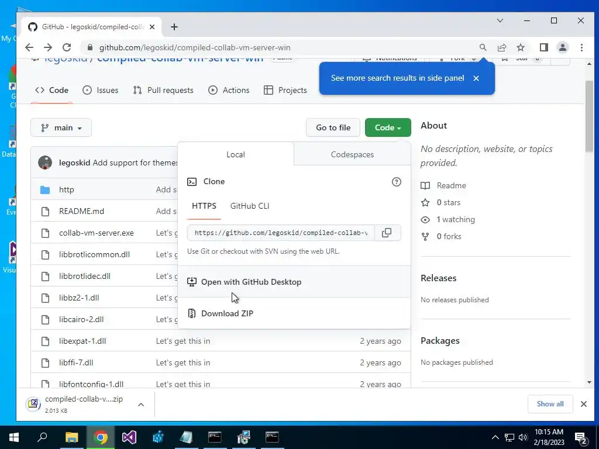Select the GitHub CLI clone option
Image resolution: width=599 pixels, height=449 pixels.
(250, 206)
